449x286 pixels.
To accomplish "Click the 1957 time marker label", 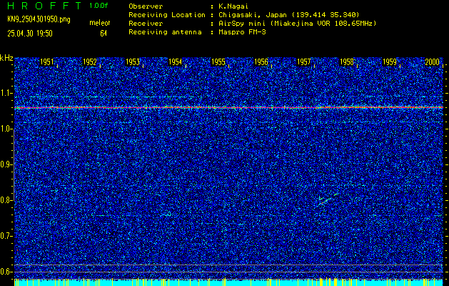I will [303, 62].
